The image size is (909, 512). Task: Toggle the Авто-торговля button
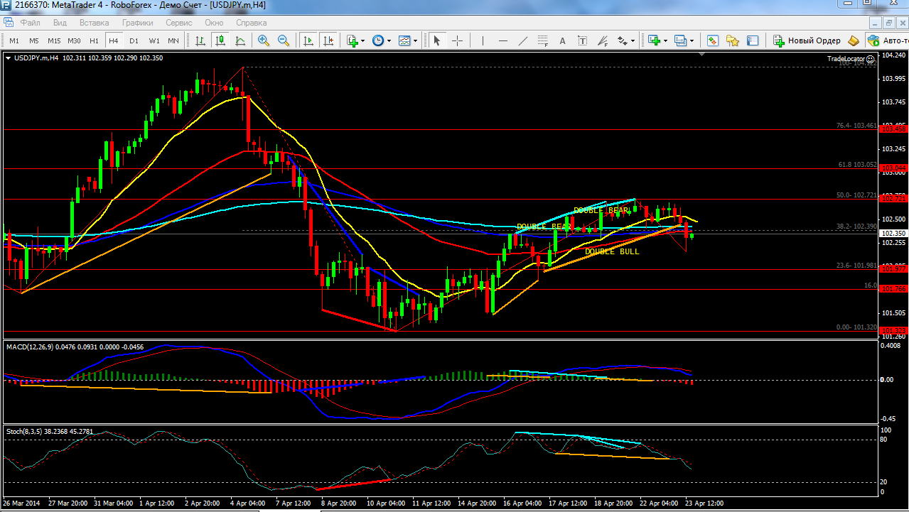pyautogui.click(x=887, y=40)
